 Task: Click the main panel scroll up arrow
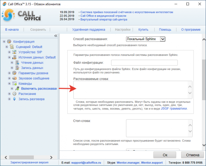point(204,39)
